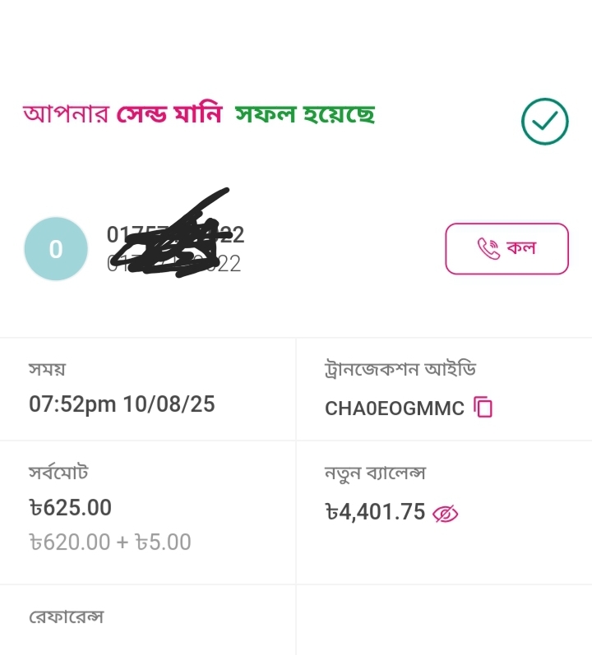Tap the breakdown ৳620.00 + ৳5.00
Image resolution: width=592 pixels, height=655 pixels.
(x=110, y=542)
